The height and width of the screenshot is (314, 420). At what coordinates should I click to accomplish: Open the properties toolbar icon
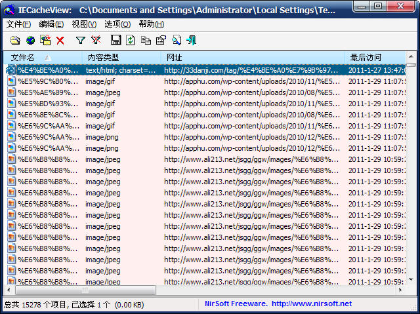click(161, 41)
